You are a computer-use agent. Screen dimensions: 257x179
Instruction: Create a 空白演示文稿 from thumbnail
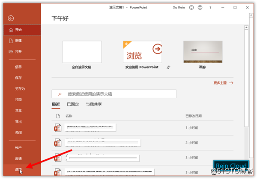tap(82, 52)
